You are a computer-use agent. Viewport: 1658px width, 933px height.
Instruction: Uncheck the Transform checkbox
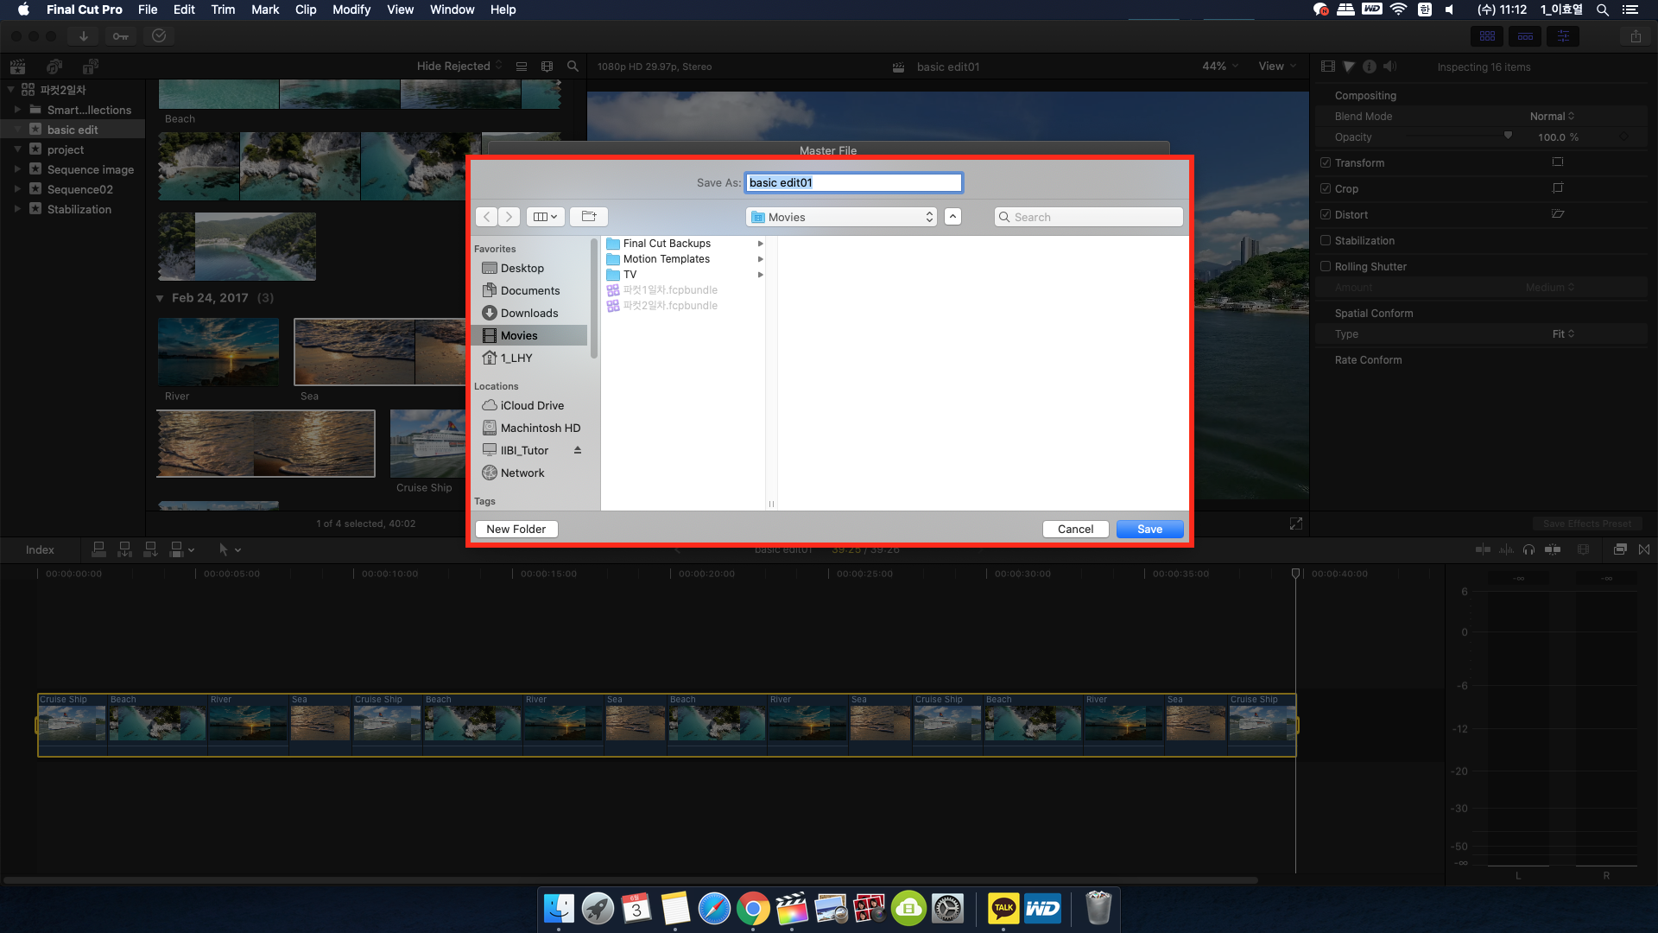pos(1326,162)
